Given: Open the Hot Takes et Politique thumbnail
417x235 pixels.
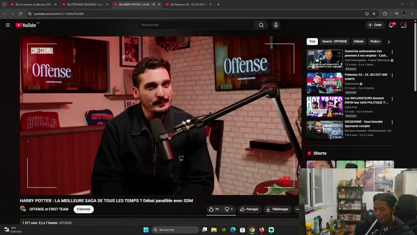Looking at the screenshot, I should click(x=325, y=106).
